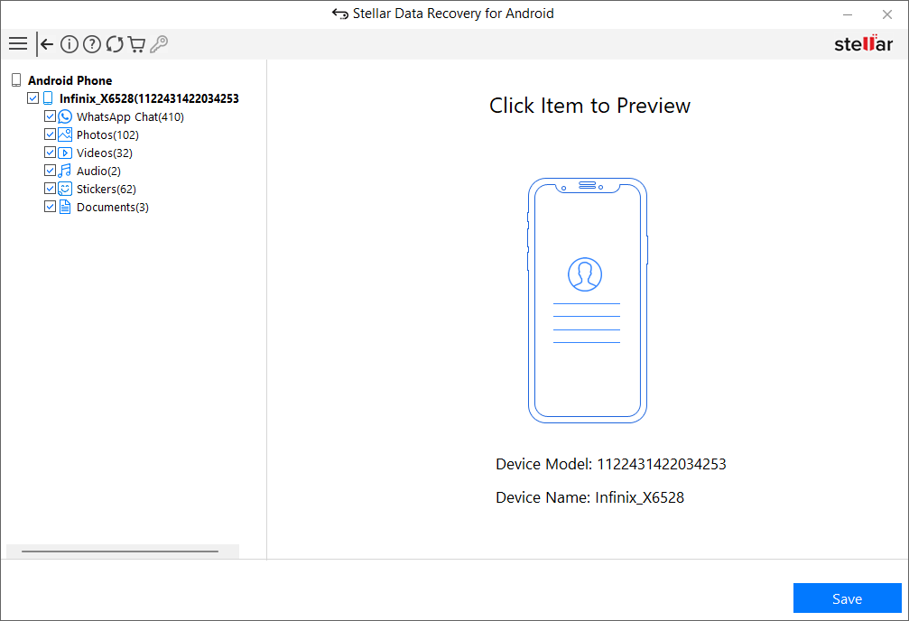Viewport: 909px width, 621px height.
Task: Toggle the Infinix_X6528 device checkbox
Action: point(33,99)
